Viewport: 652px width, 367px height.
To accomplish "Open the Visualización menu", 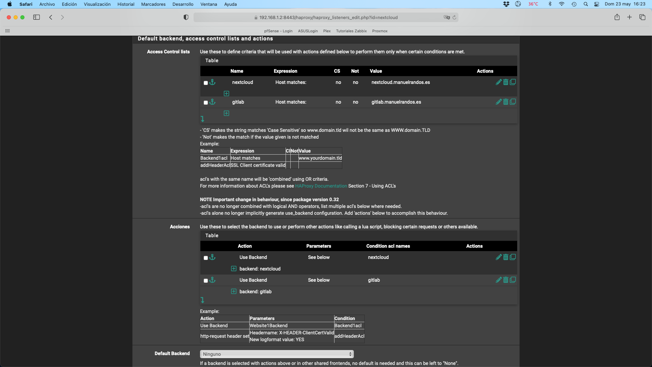I will (97, 4).
